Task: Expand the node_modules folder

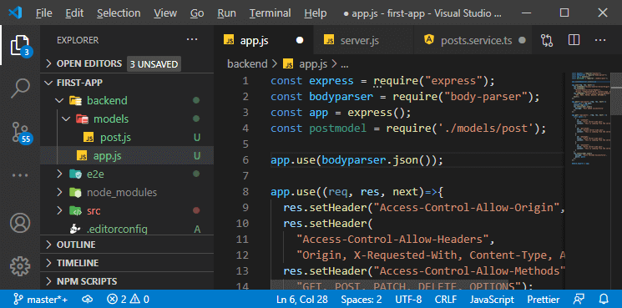Action: pyautogui.click(x=127, y=193)
